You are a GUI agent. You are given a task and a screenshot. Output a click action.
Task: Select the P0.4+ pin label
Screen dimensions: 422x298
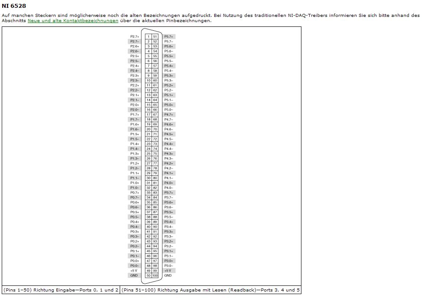point(134,222)
